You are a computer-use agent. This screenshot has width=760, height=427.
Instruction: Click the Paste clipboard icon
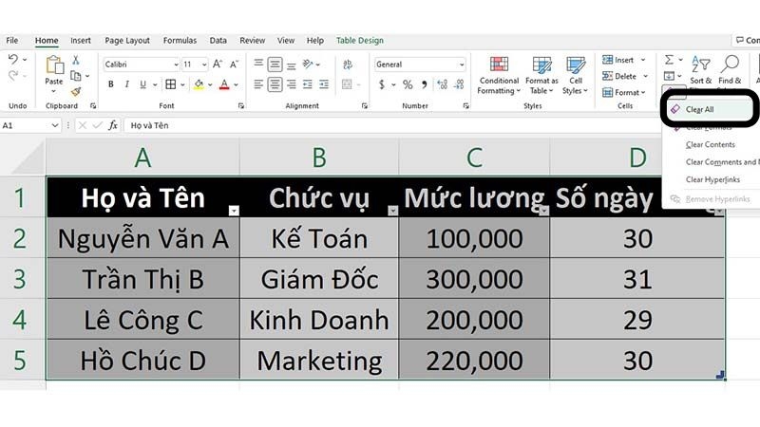point(54,65)
